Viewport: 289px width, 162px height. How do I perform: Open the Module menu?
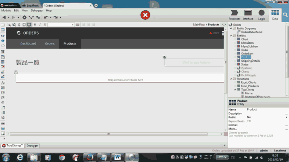[6, 10]
